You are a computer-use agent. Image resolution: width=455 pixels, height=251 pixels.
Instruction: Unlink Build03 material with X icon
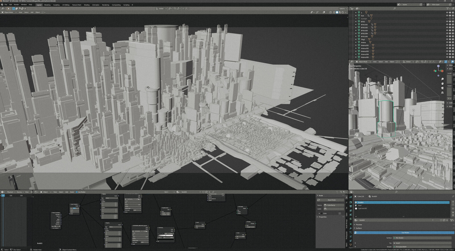(447, 220)
